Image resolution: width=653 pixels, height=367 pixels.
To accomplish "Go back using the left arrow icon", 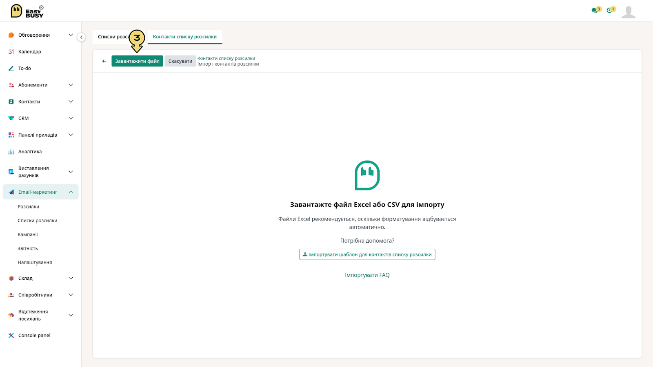I will 104,61.
